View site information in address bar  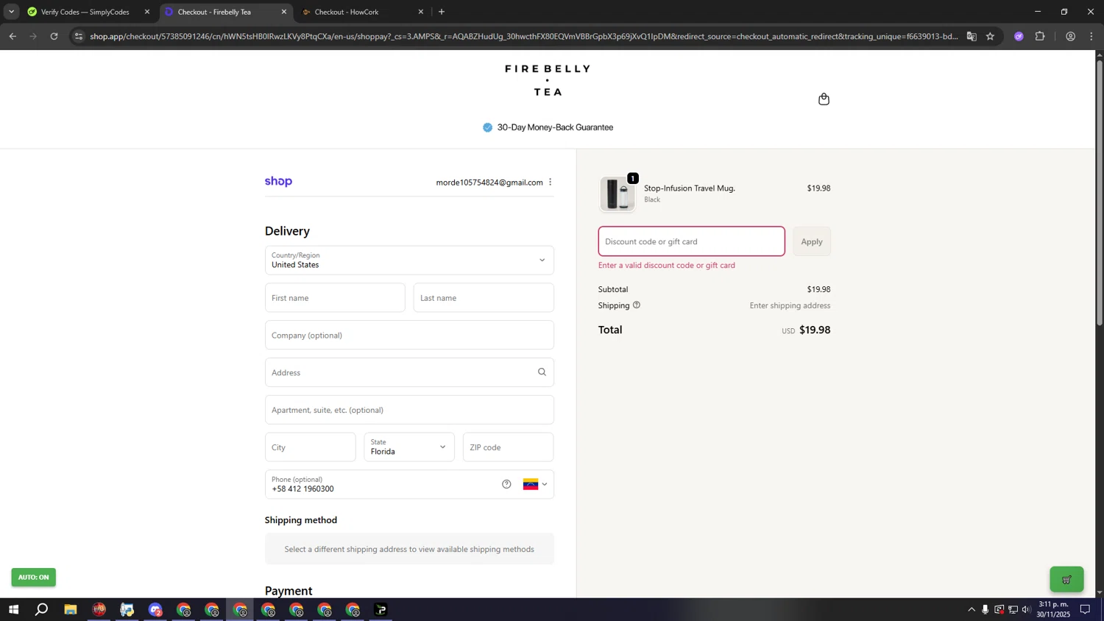(79, 36)
